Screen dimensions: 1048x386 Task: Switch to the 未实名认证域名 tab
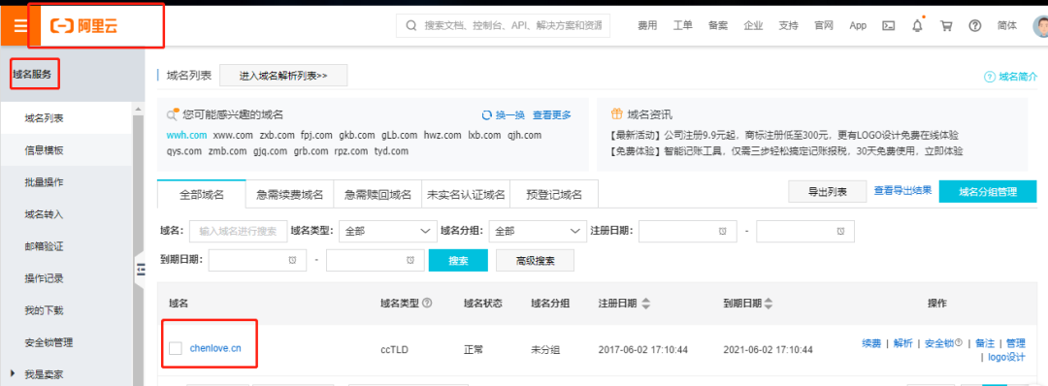(466, 194)
